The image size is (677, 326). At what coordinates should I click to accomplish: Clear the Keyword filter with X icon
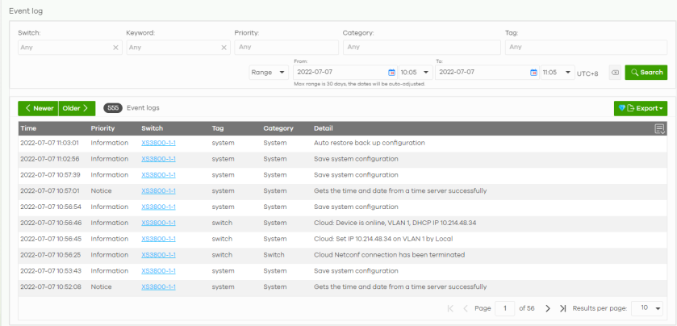224,48
